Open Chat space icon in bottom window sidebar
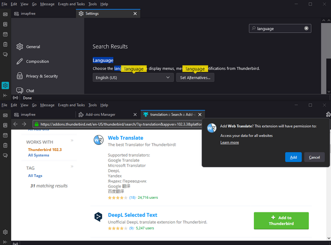 (5, 155)
